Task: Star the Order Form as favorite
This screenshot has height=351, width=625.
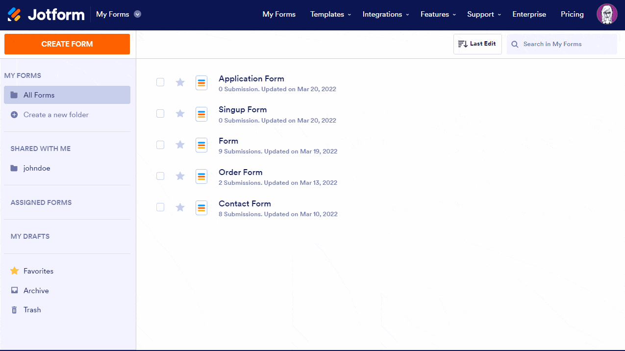Action: tap(180, 176)
